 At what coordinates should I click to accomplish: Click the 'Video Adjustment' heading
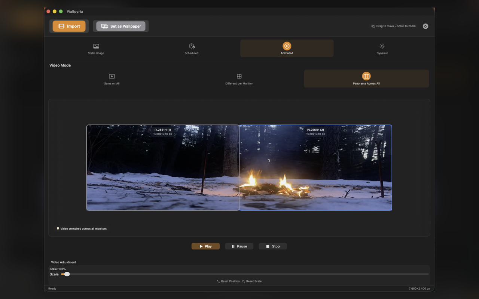click(64, 262)
